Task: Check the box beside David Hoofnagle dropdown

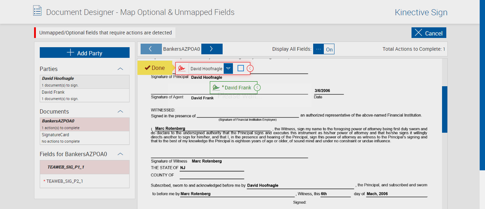Action: click(x=241, y=68)
